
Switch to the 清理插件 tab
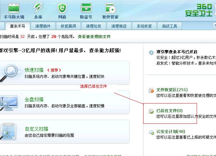[x=43, y=26]
